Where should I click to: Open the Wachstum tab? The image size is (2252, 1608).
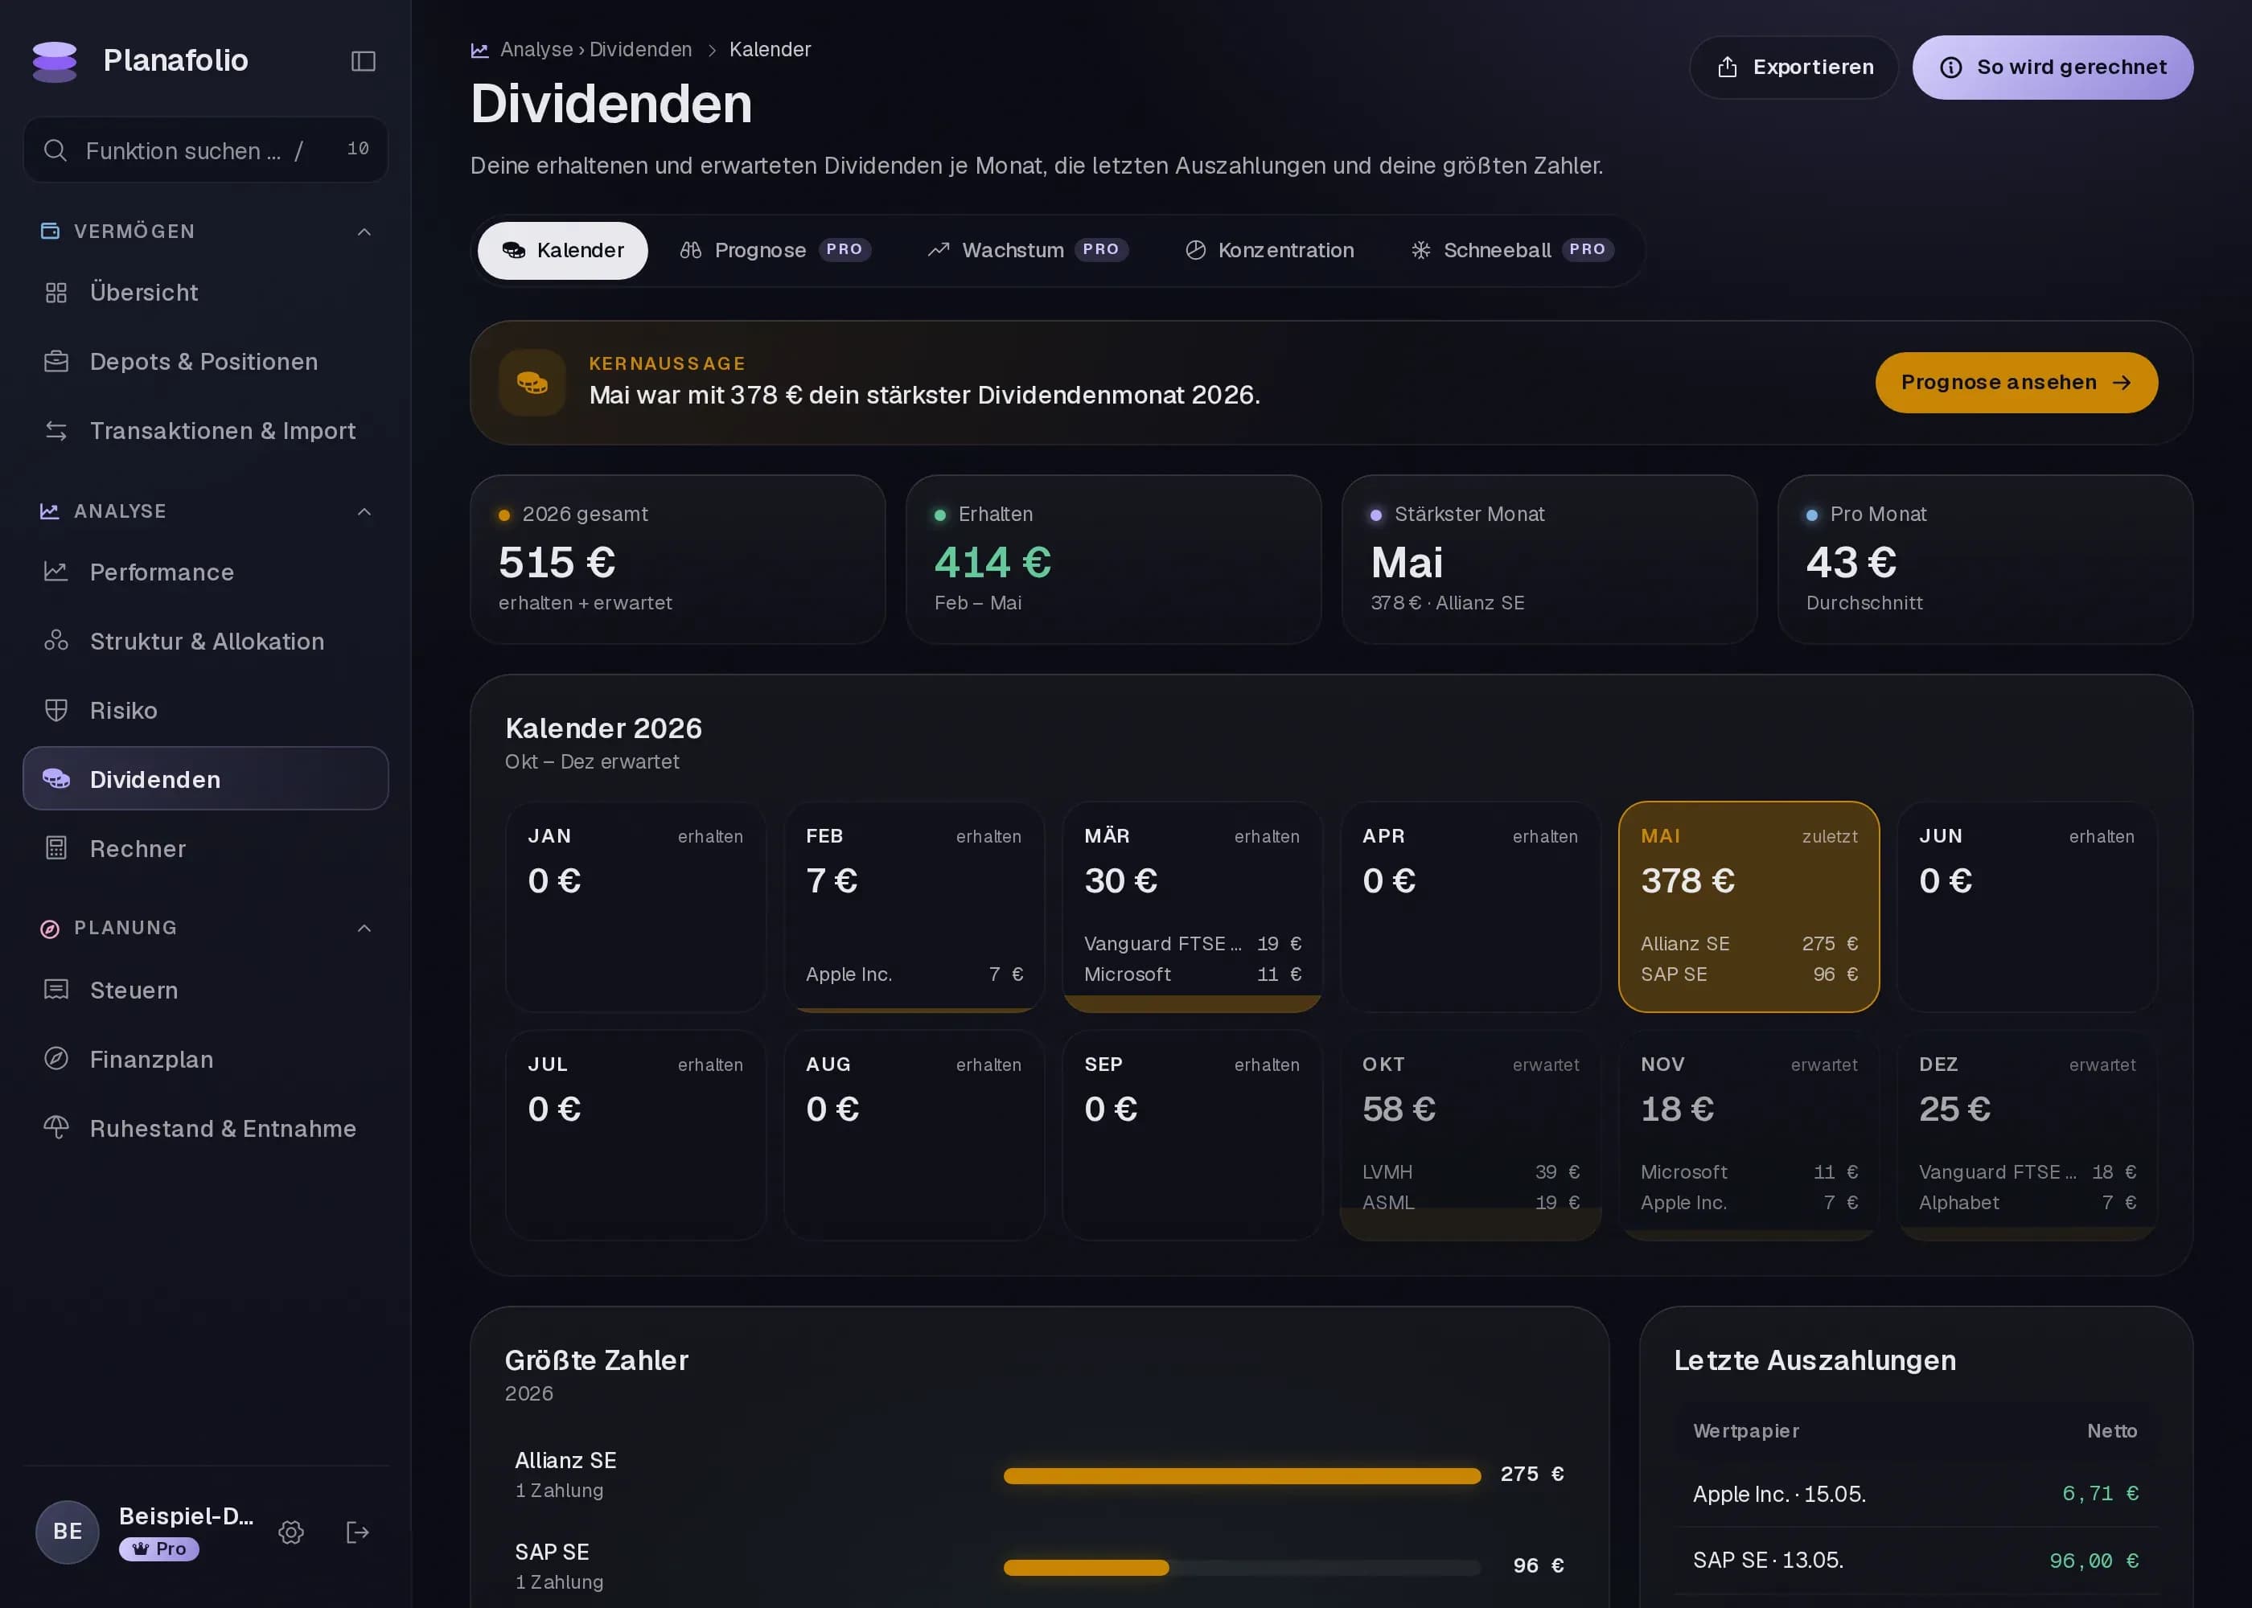click(1027, 251)
